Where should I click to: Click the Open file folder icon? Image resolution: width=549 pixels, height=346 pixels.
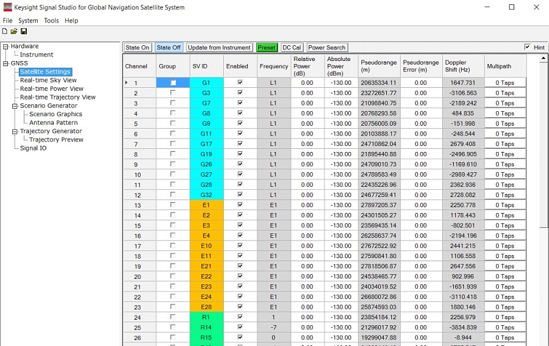click(14, 31)
